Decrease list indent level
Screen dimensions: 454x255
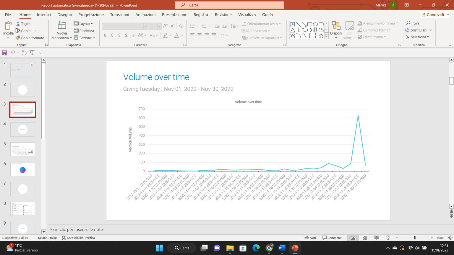(x=217, y=26)
